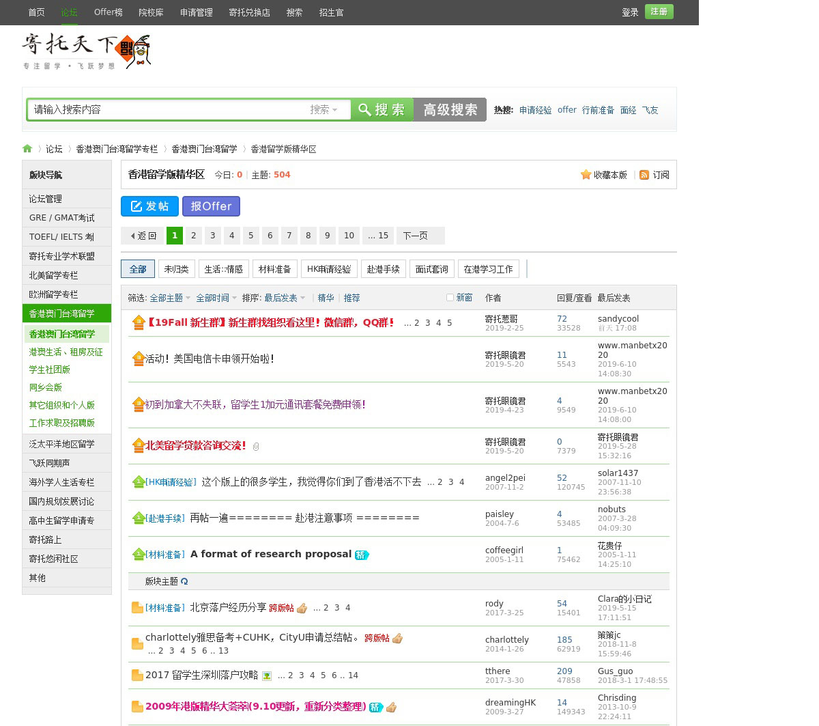Click the star icon to favorite this board

(x=586, y=175)
